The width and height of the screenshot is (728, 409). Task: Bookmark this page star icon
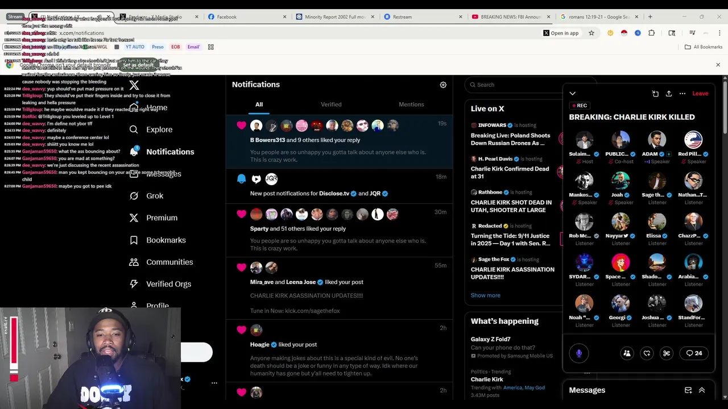591,33
